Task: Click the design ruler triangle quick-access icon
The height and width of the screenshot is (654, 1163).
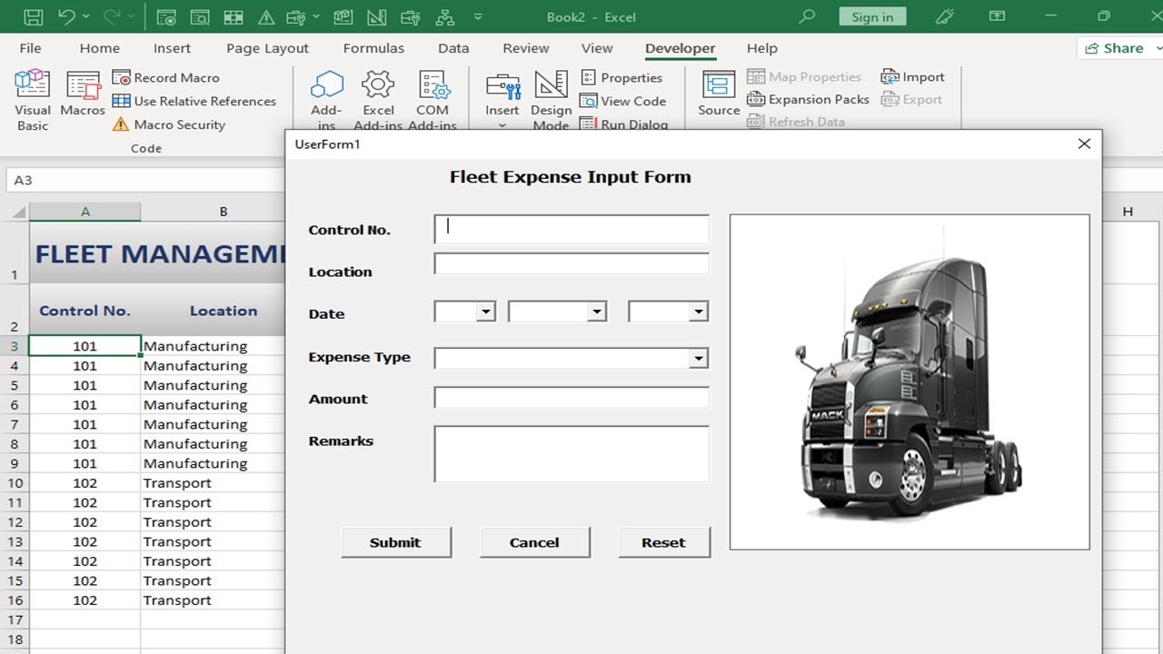Action: [376, 16]
